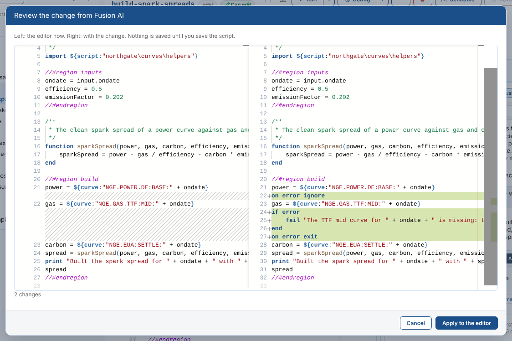The width and height of the screenshot is (512, 341).
Task: Click '//#endregion' on line 32
Action: [292, 277]
